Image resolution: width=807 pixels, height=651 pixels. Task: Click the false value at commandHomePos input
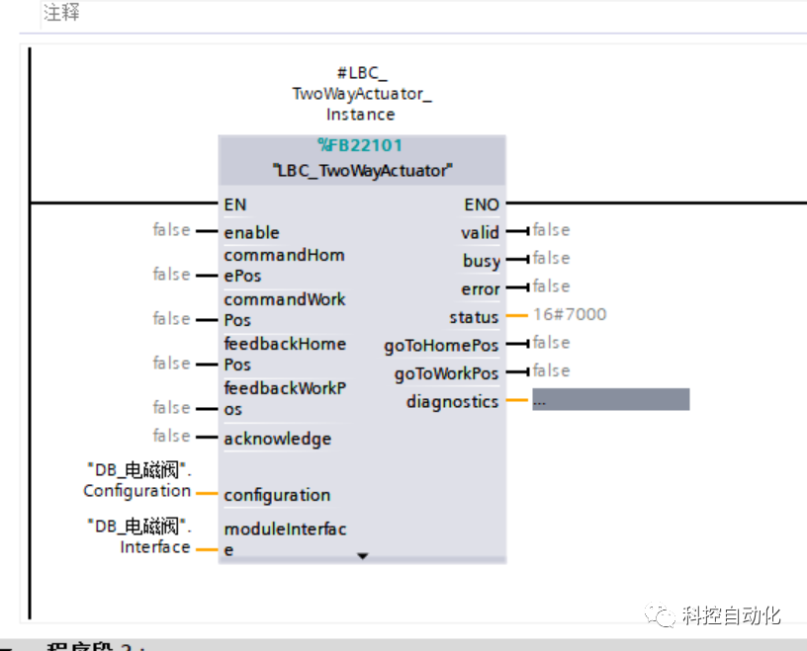click(171, 274)
